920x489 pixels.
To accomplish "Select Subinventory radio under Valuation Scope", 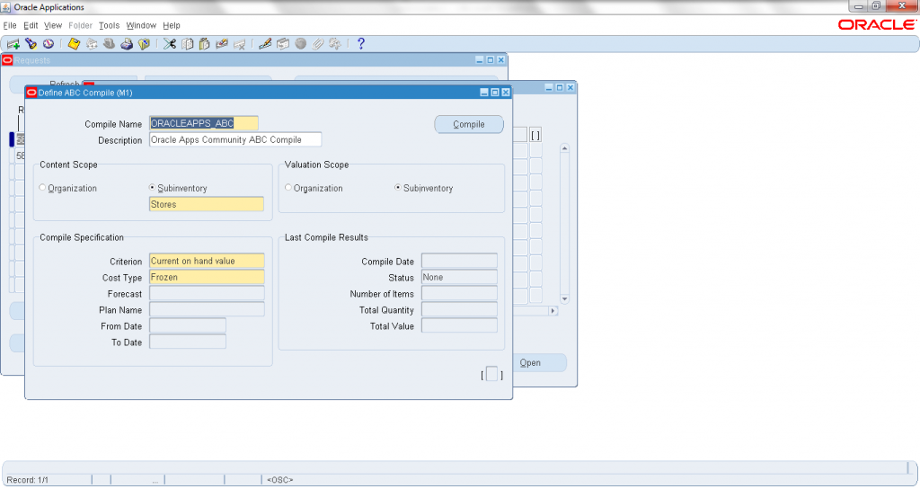I will coord(398,189).
